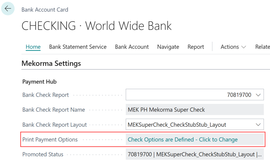Select the Bank Statement Service tab

pyautogui.click(x=77, y=47)
